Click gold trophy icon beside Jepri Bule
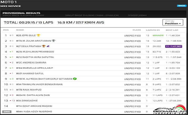This screenshot has height=115, width=188. click(38, 35)
